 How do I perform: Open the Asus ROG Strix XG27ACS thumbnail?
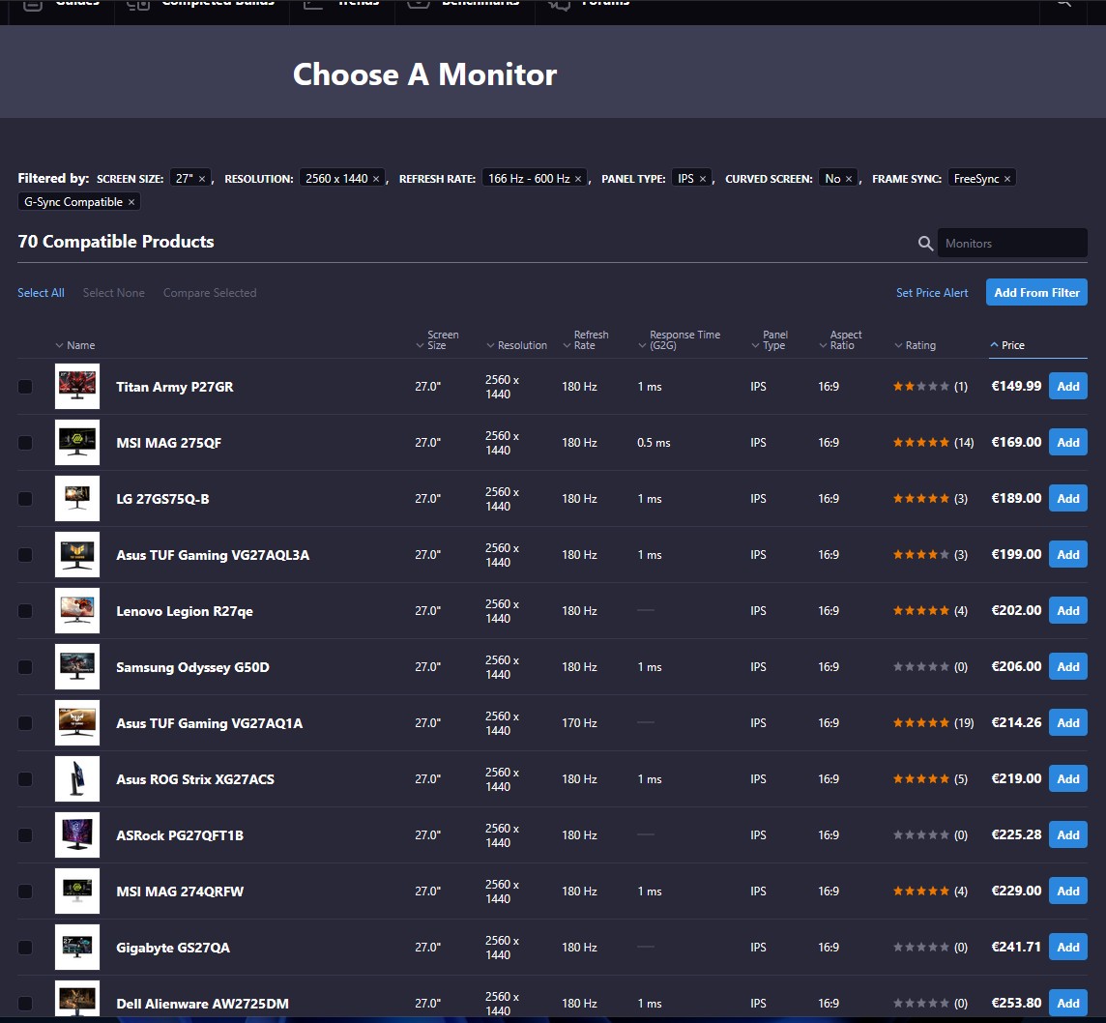click(77, 779)
